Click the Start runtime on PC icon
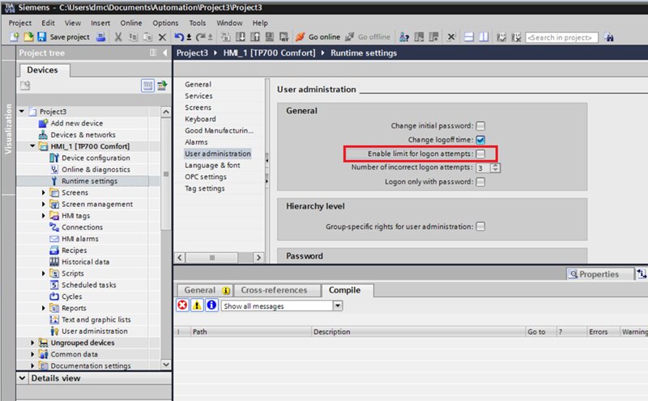Screen dimensions: 648x401 coord(284,37)
